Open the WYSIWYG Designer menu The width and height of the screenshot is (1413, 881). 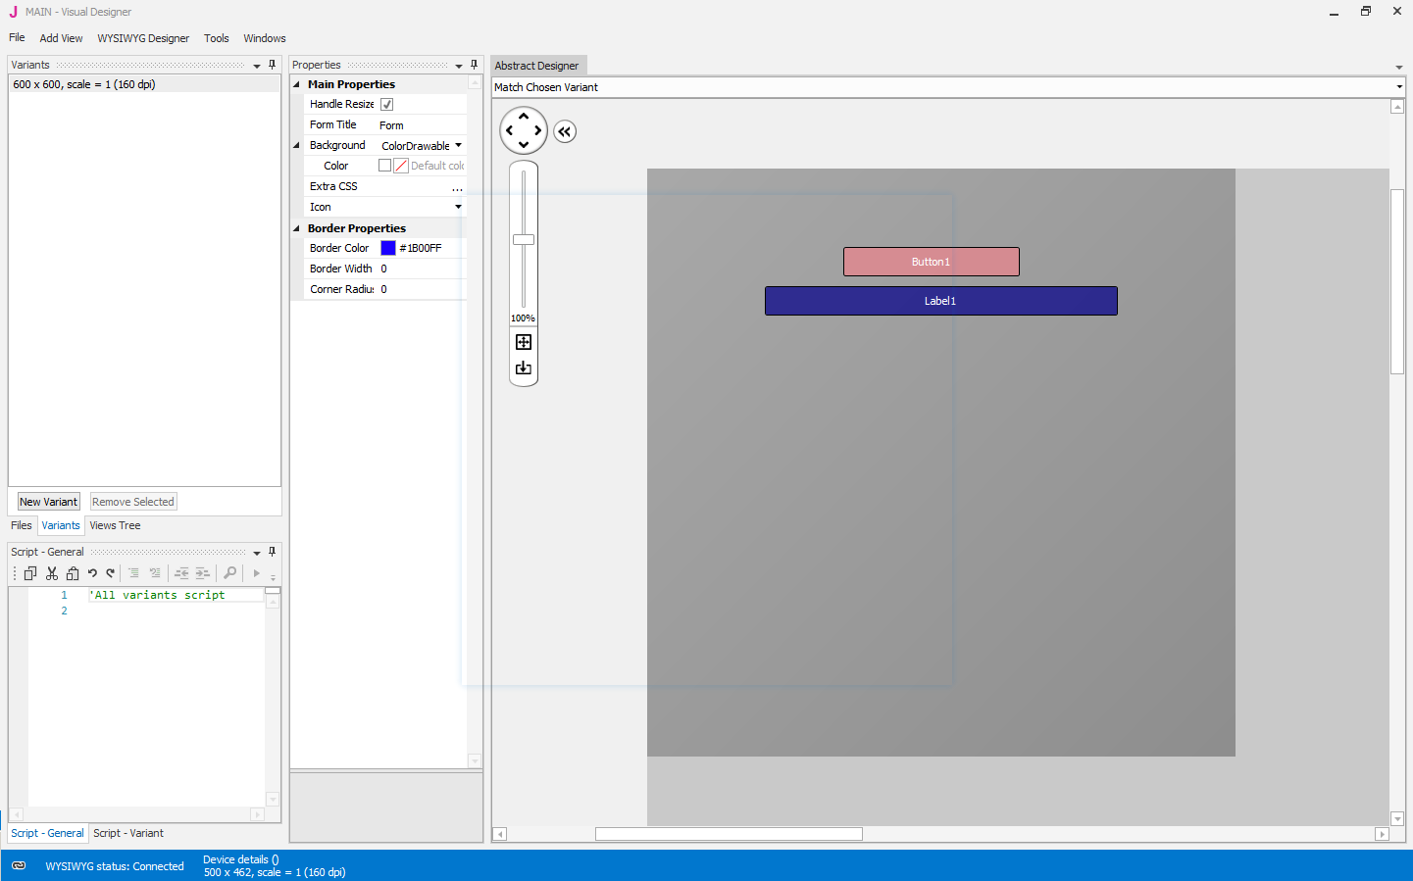[143, 38]
